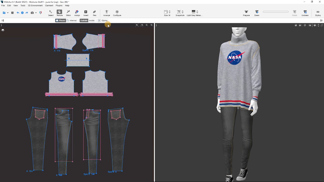
Task: Expand the left collapsed panel arrow
Action: click(3, 20)
